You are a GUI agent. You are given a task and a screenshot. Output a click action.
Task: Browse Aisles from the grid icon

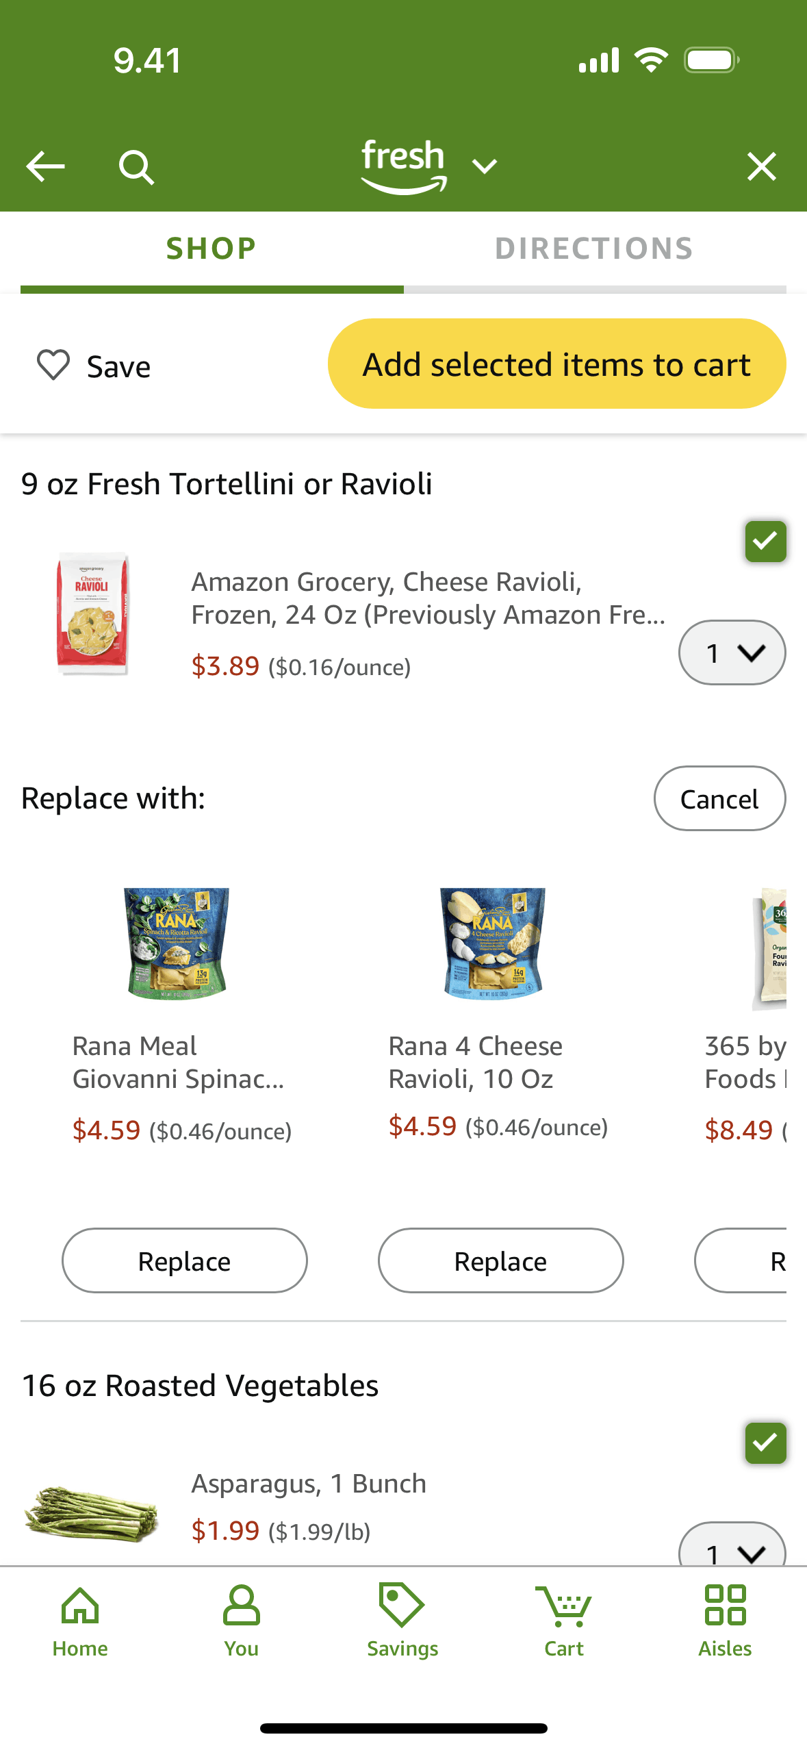tap(725, 1620)
